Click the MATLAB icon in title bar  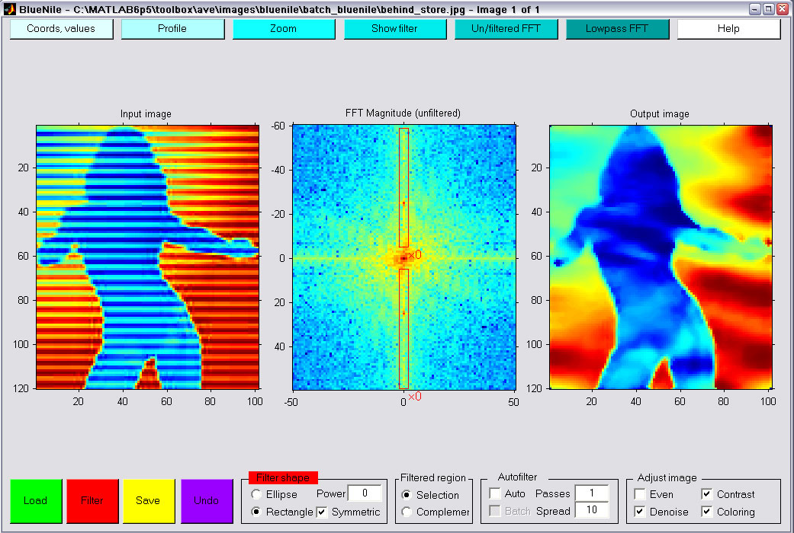tap(9, 8)
